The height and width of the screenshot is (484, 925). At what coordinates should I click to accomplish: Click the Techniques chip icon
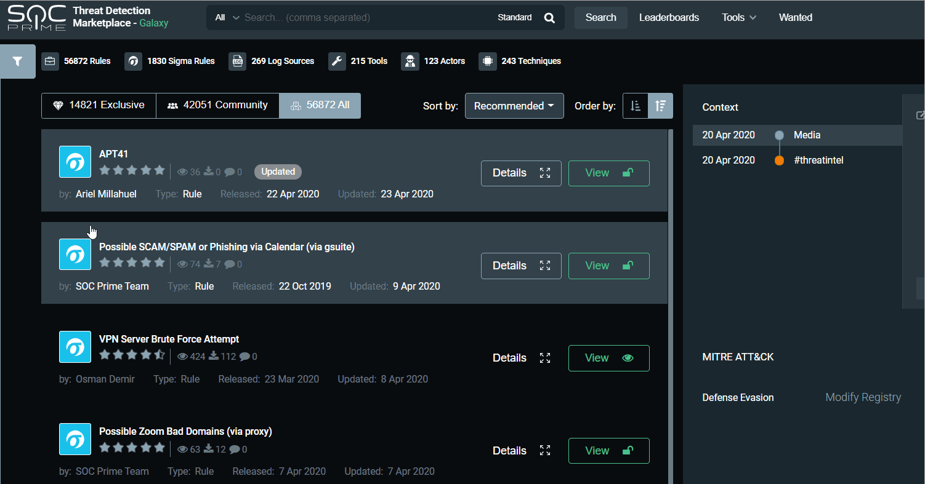tap(487, 61)
